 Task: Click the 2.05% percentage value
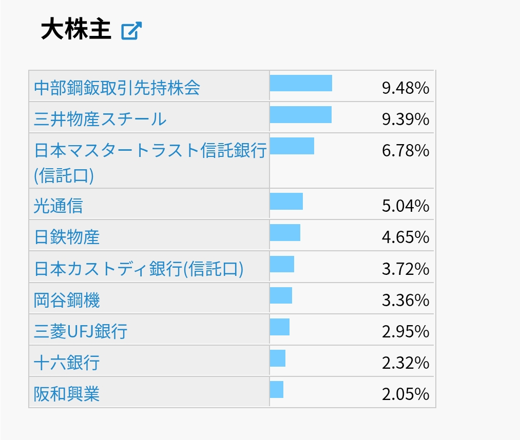(x=405, y=394)
